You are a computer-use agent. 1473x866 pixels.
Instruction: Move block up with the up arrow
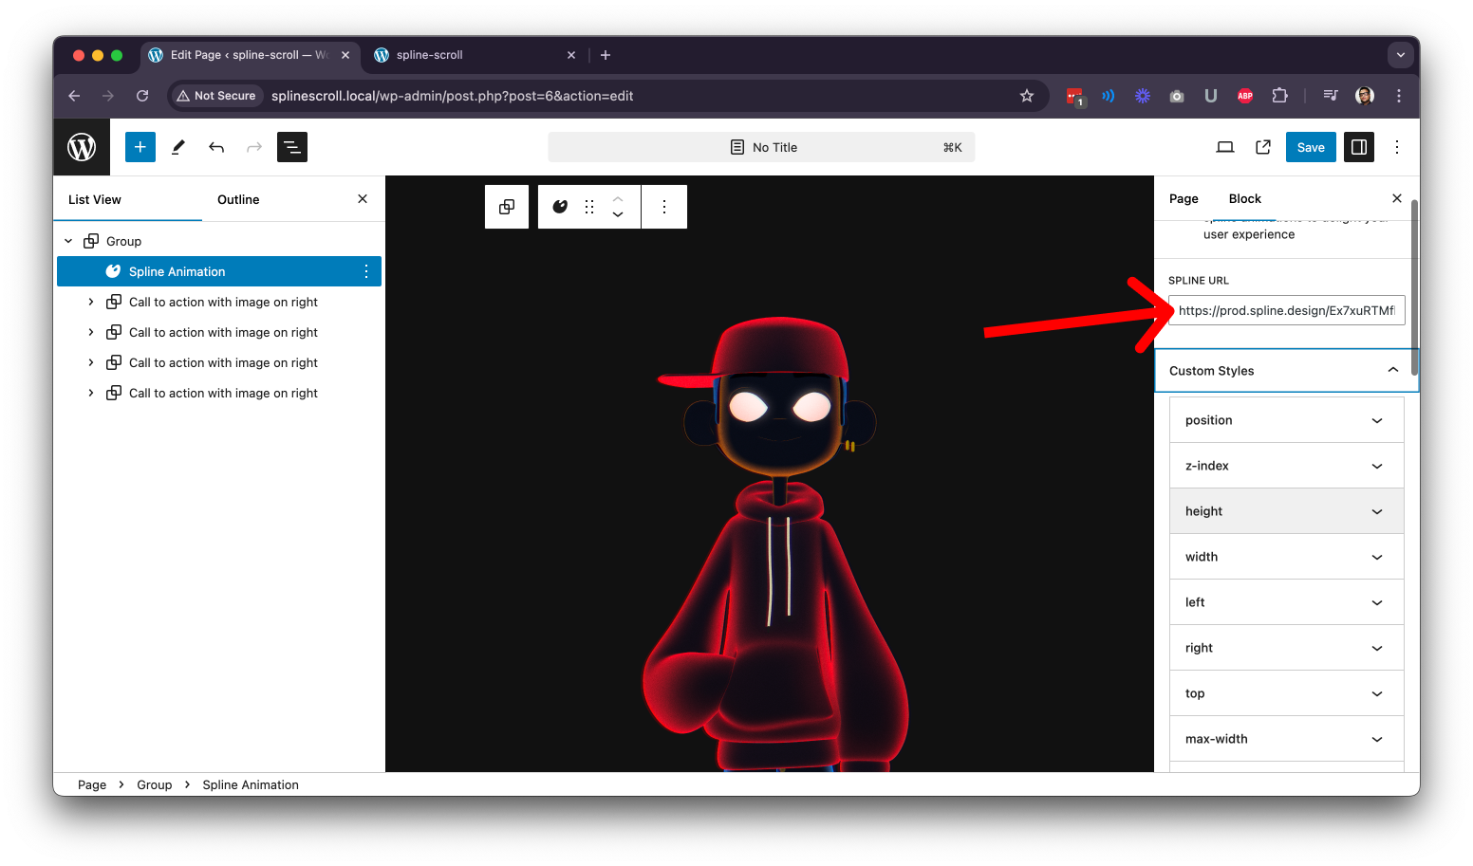[x=618, y=199]
